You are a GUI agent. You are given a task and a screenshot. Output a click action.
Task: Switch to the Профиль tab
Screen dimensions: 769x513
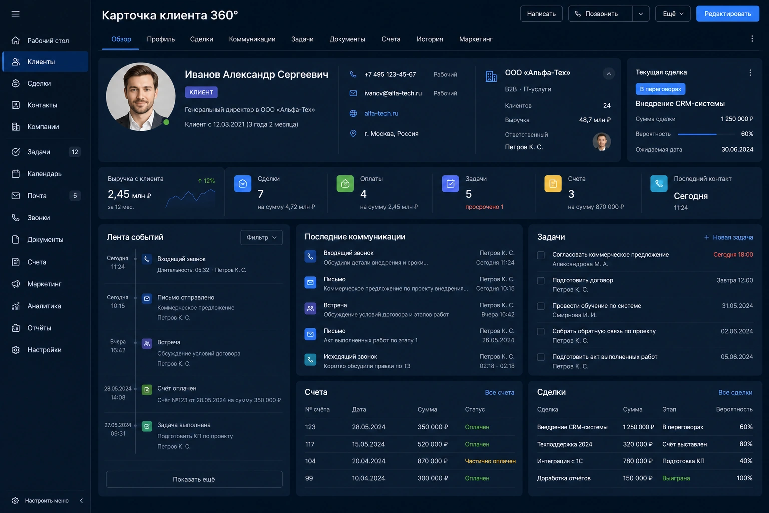point(161,39)
